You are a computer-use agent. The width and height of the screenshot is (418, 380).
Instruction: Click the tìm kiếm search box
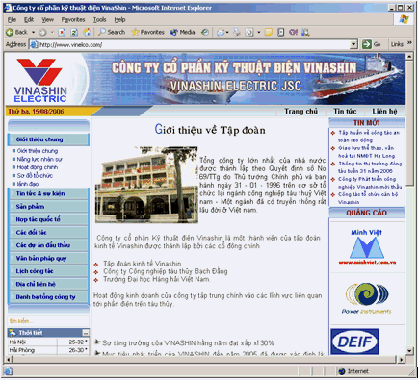coord(48,321)
